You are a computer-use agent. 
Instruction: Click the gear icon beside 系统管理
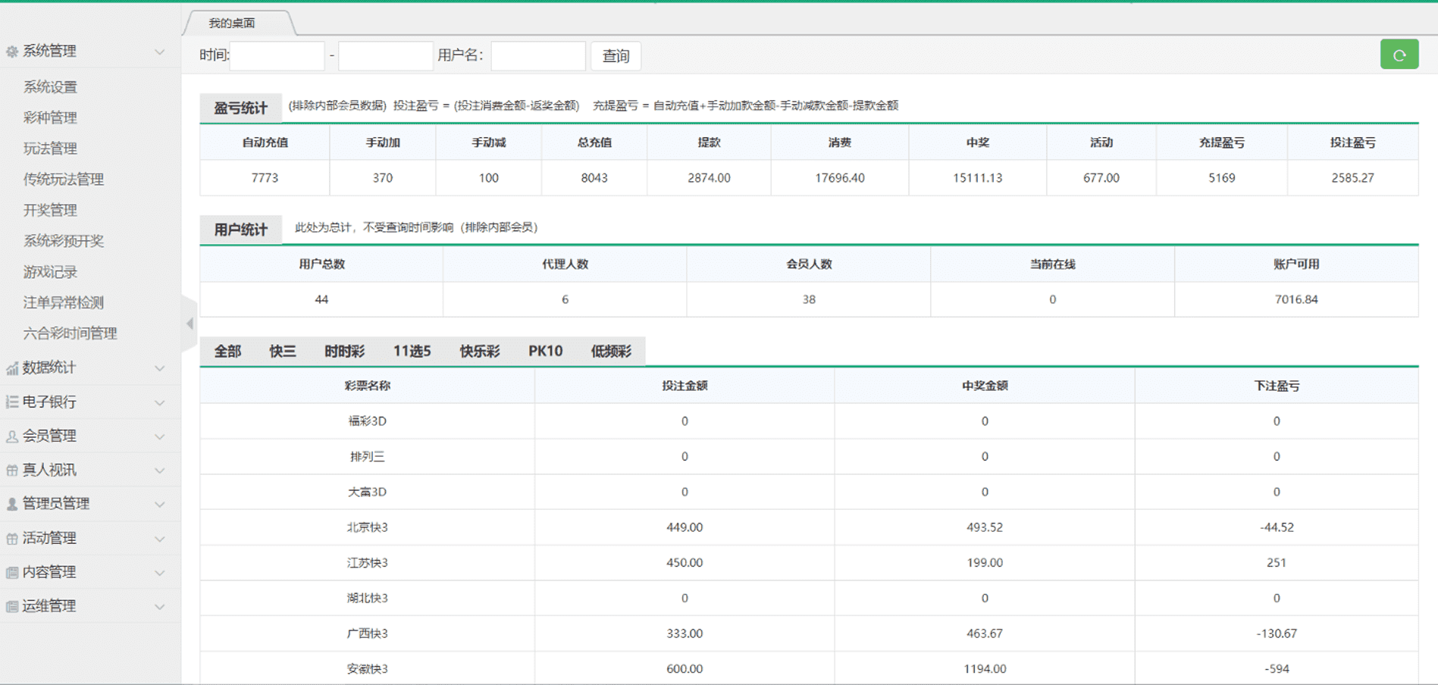click(11, 52)
